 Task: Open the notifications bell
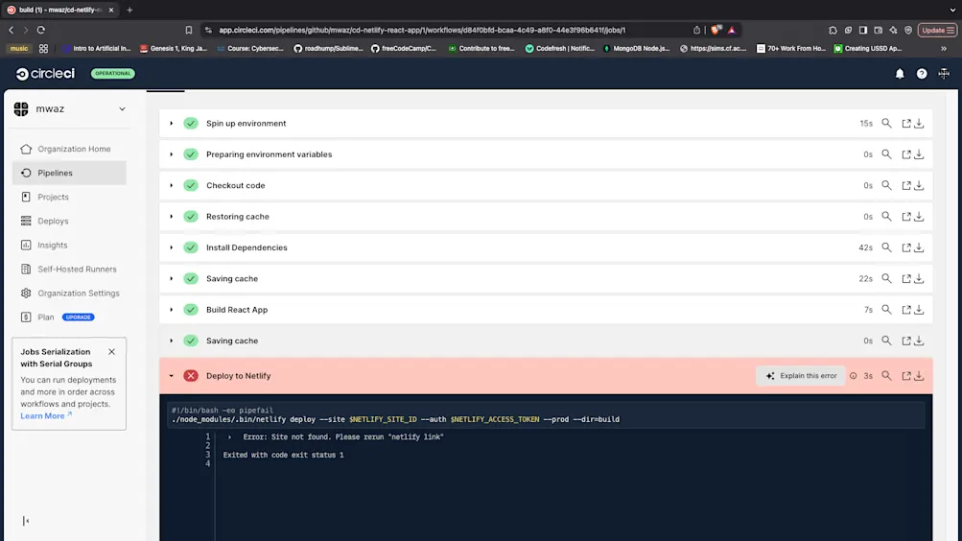[x=900, y=74]
